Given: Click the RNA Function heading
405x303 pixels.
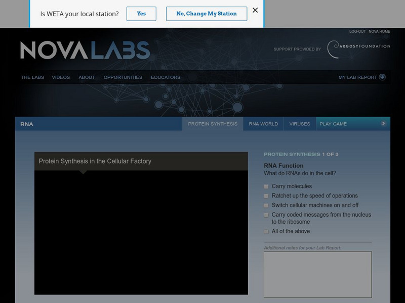Looking at the screenshot, I should click(x=283, y=166).
